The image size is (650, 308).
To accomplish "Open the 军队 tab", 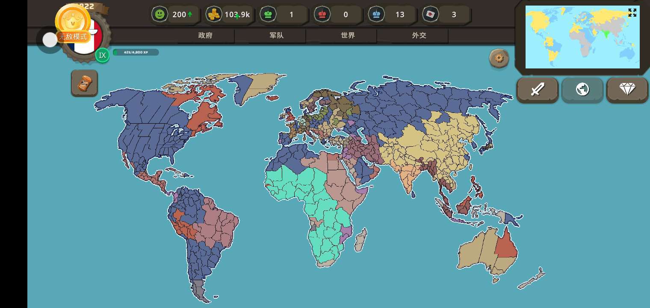I will point(277,36).
